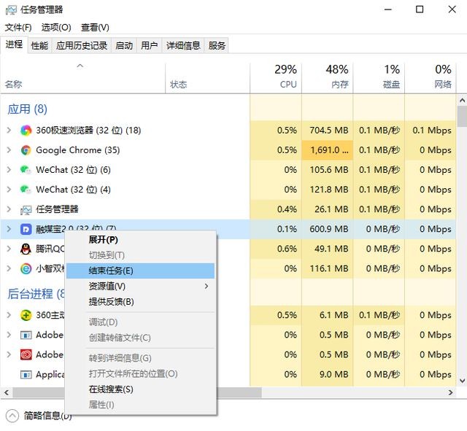Click the 小智双核 browser icon
This screenshot has height=431, width=467.
(26, 269)
